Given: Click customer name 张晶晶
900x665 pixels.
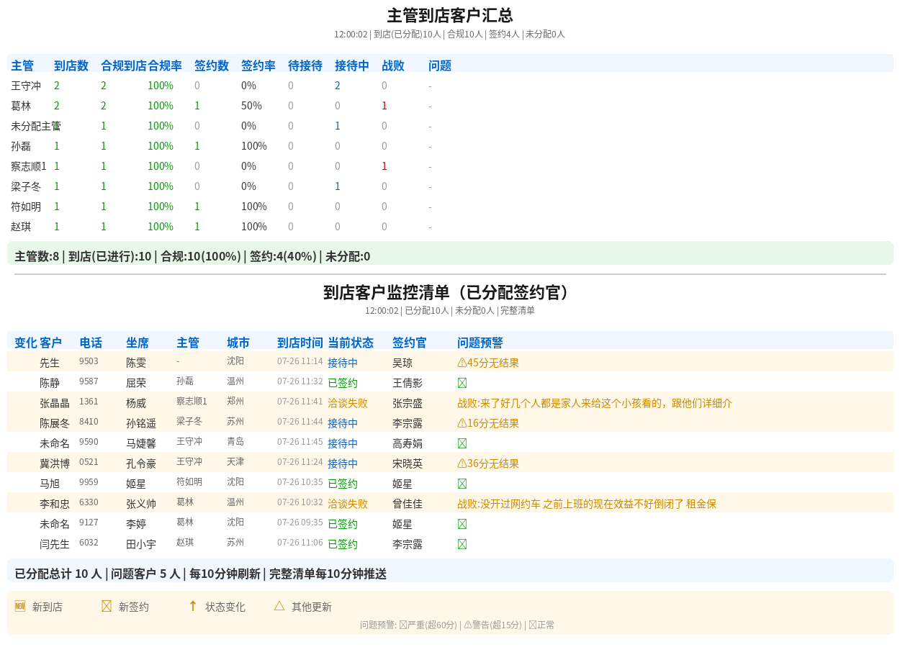Looking at the screenshot, I should [55, 403].
